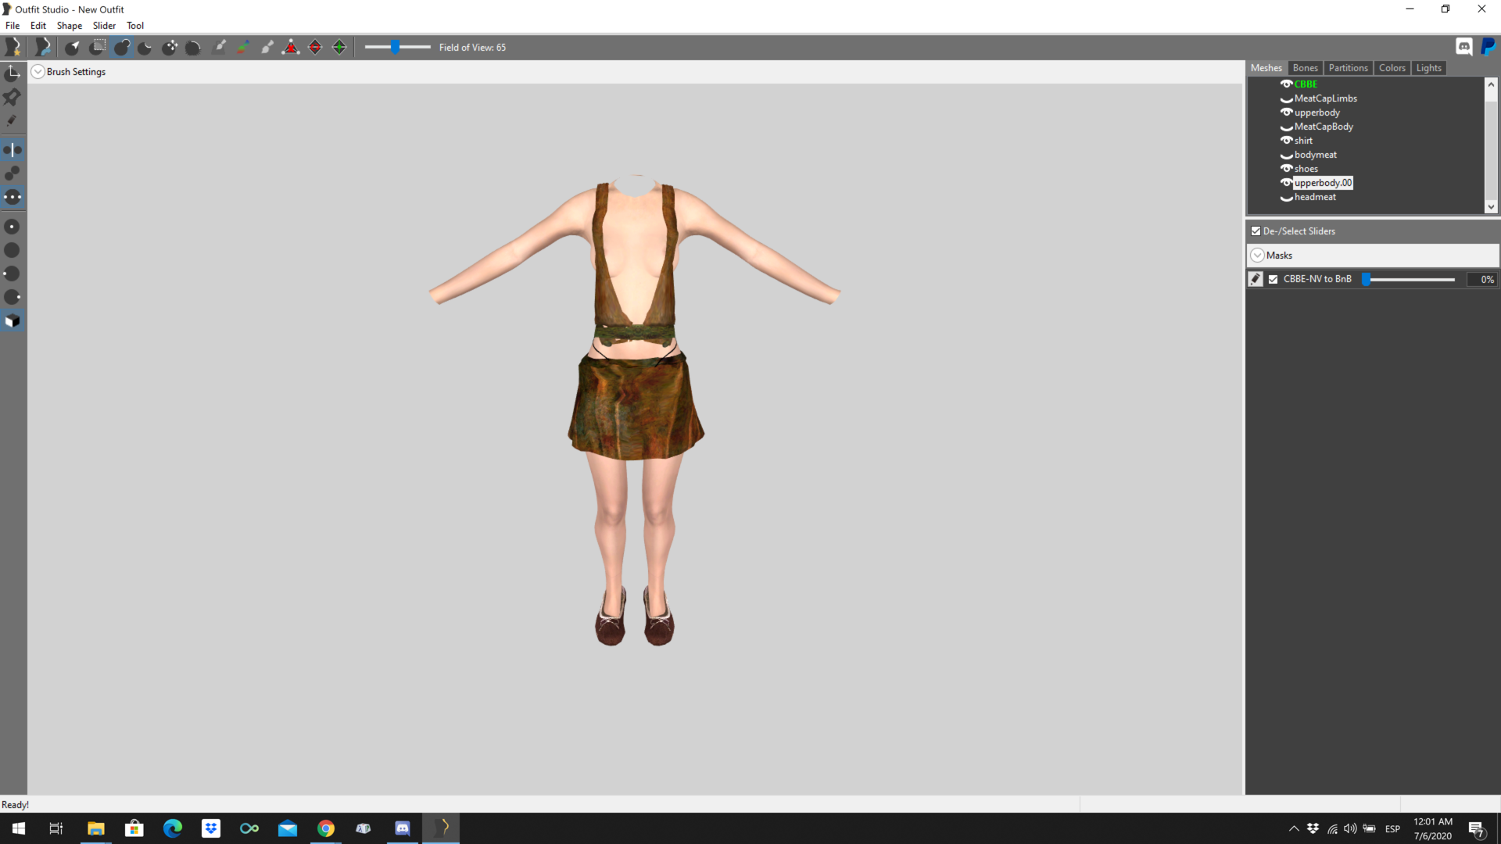Image resolution: width=1501 pixels, height=844 pixels.
Task: Select the upperbody mesh entry
Action: point(1317,113)
